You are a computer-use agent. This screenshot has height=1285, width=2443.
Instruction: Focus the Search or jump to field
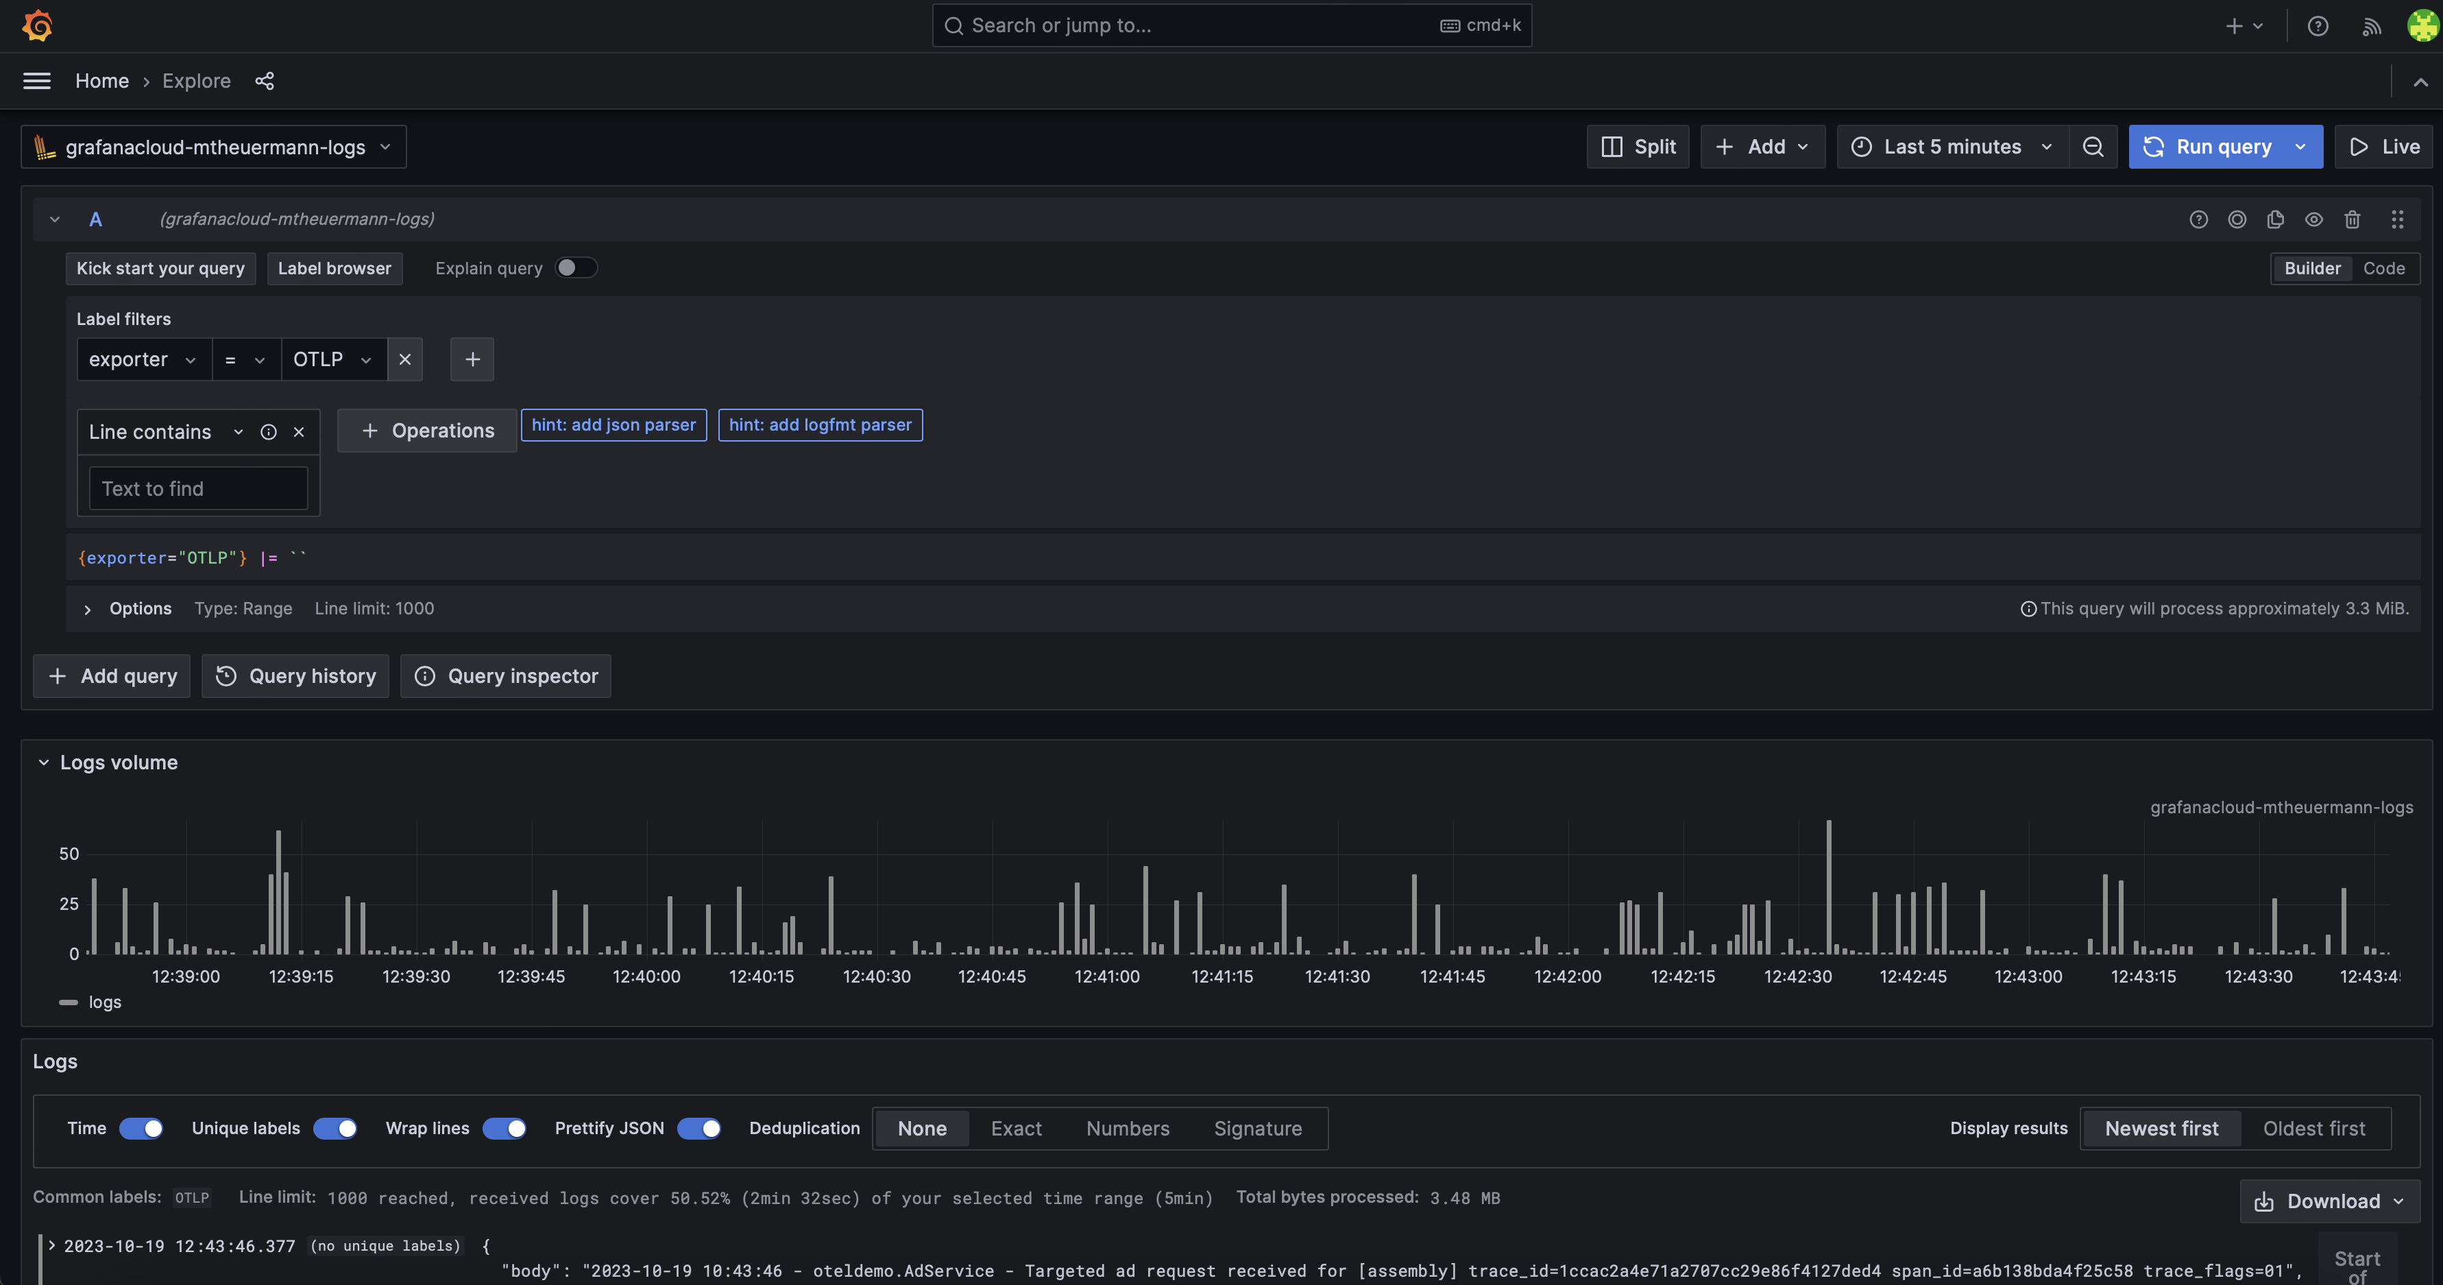[1232, 25]
